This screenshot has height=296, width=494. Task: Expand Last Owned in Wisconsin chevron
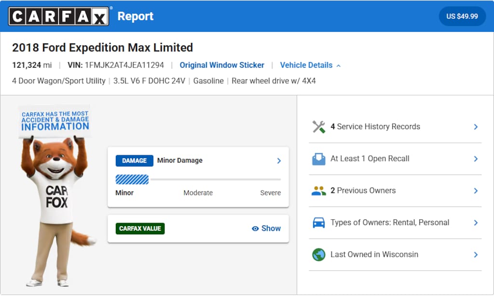[476, 255]
